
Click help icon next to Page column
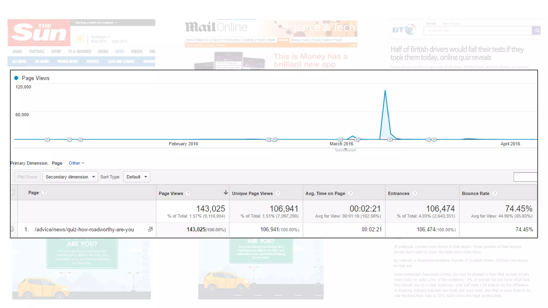click(44, 192)
